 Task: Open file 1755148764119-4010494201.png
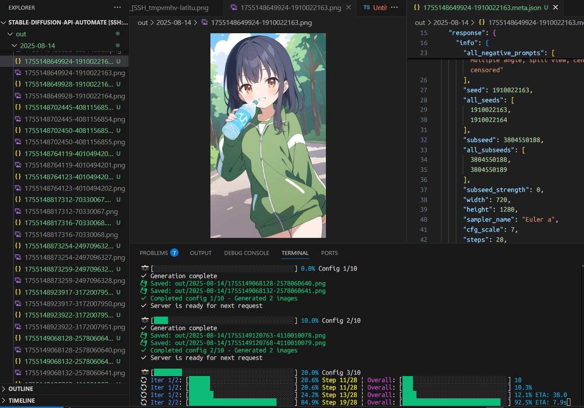pyautogui.click(x=75, y=165)
